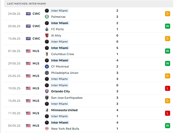
Task: Click the Palmeiras team crest icon
Action: point(47,17)
